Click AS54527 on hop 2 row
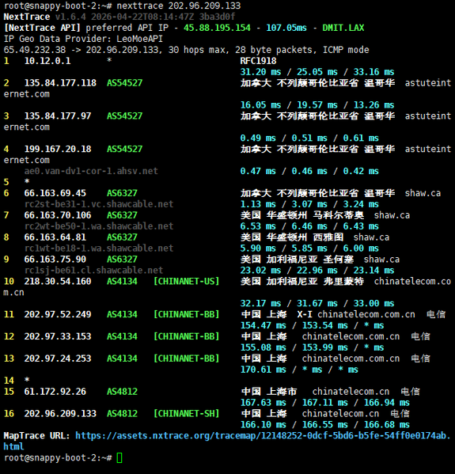Viewport: 455px width, 474px height. pyautogui.click(x=124, y=83)
